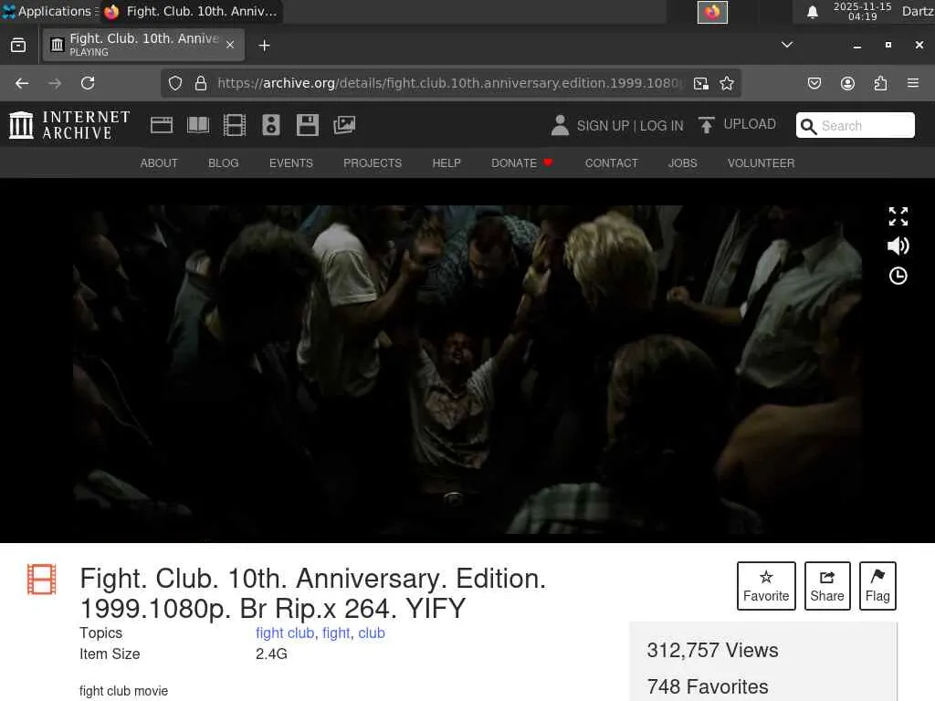This screenshot has height=701, width=935.
Task: Open the tracking protection shield icon
Action: pyautogui.click(x=174, y=83)
